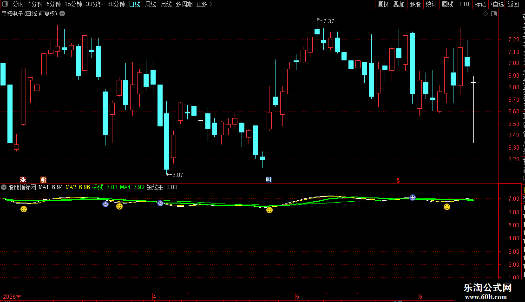Toggle the side panel icon in chart header
Screen dimensions: 525x302
click(x=494, y=14)
